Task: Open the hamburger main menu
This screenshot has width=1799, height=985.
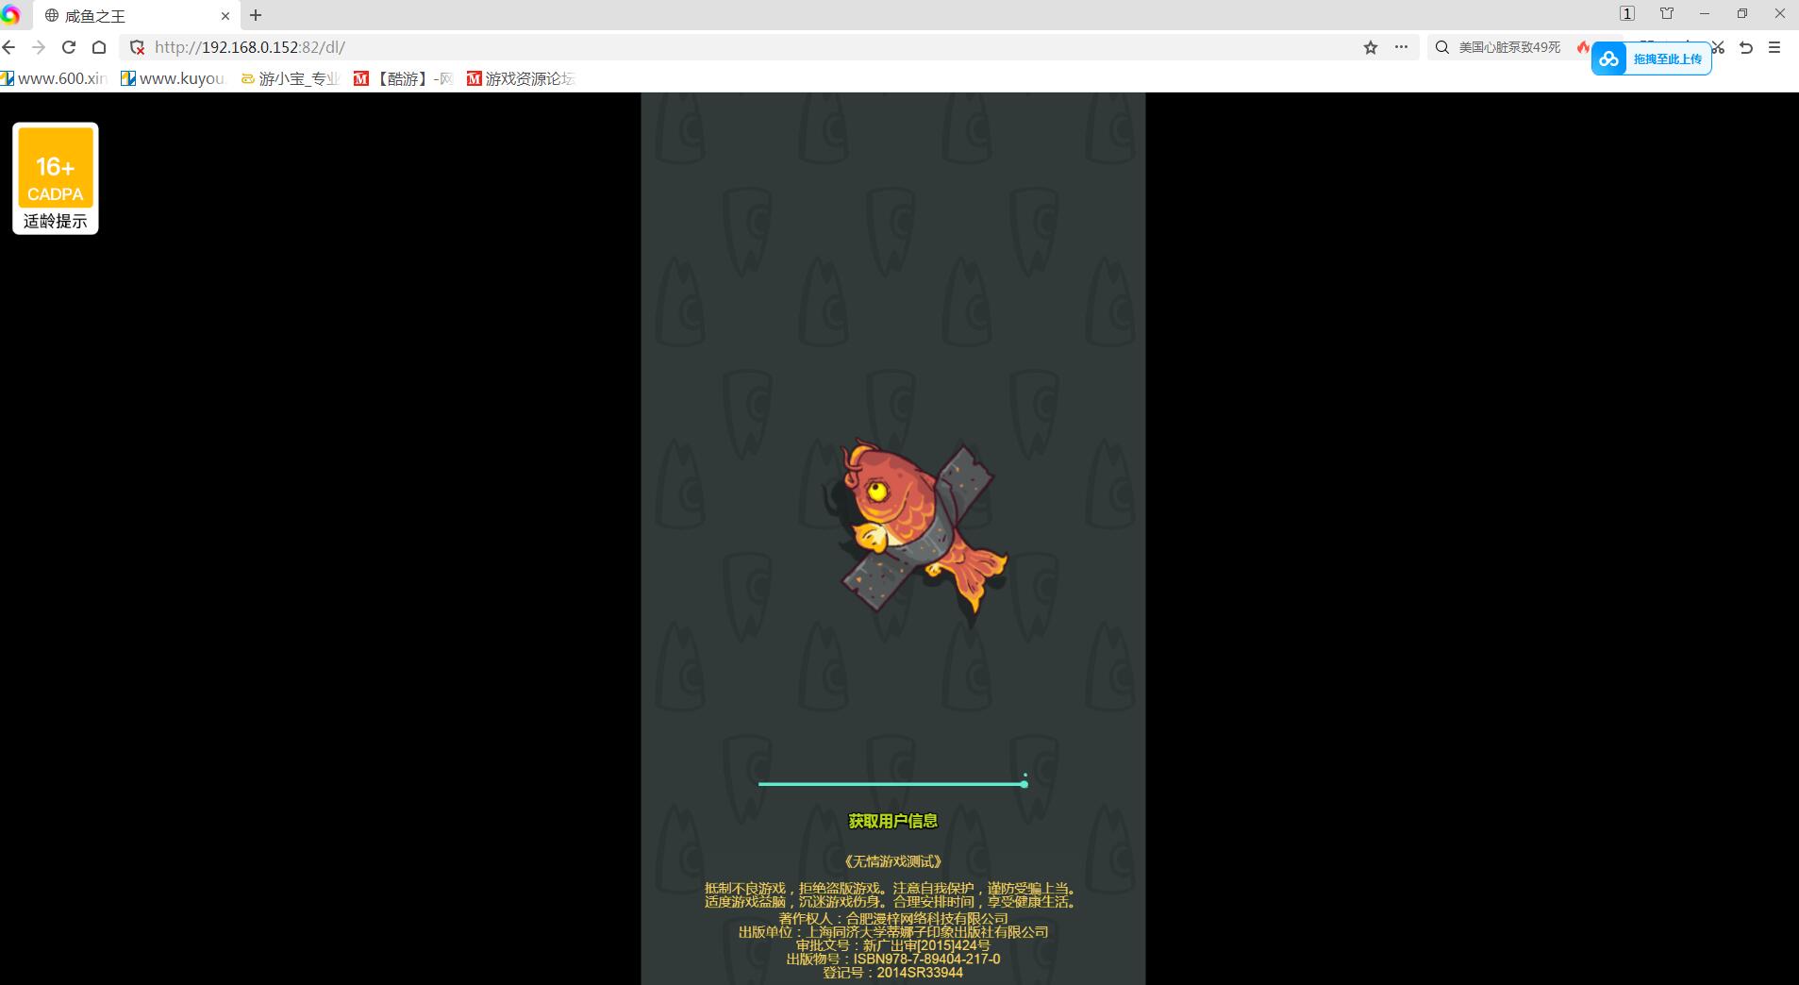Action: click(x=1774, y=47)
